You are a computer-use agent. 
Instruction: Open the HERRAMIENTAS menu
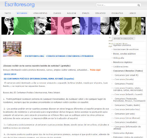[40, 13]
